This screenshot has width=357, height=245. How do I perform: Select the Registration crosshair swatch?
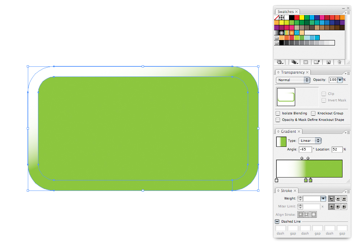click(x=282, y=17)
